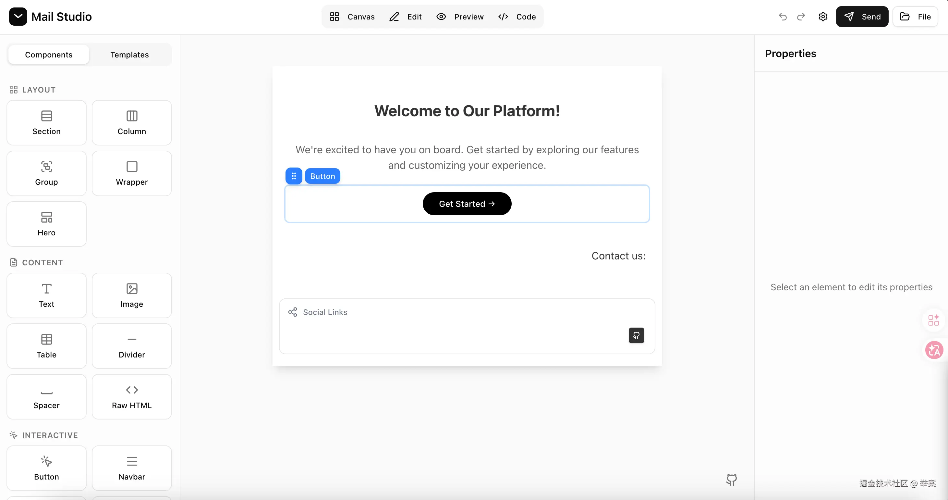948x500 pixels.
Task: Click the GitHub icon at canvas bottom
Action: point(731,479)
